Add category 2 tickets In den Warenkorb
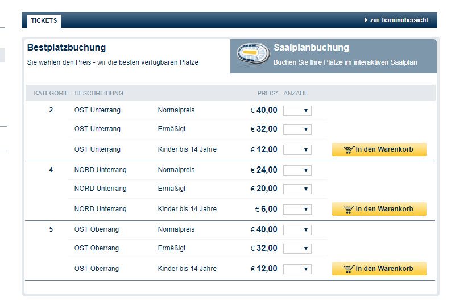This screenshot has width=472, height=305. [379, 149]
